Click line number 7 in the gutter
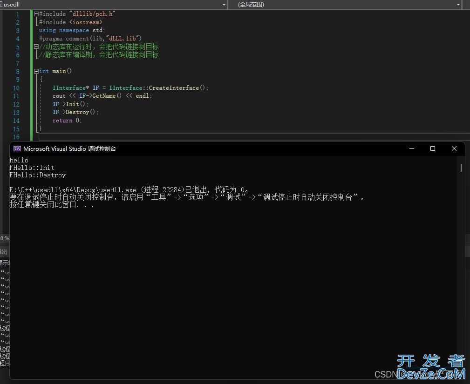This screenshot has height=384, width=470. point(18,63)
